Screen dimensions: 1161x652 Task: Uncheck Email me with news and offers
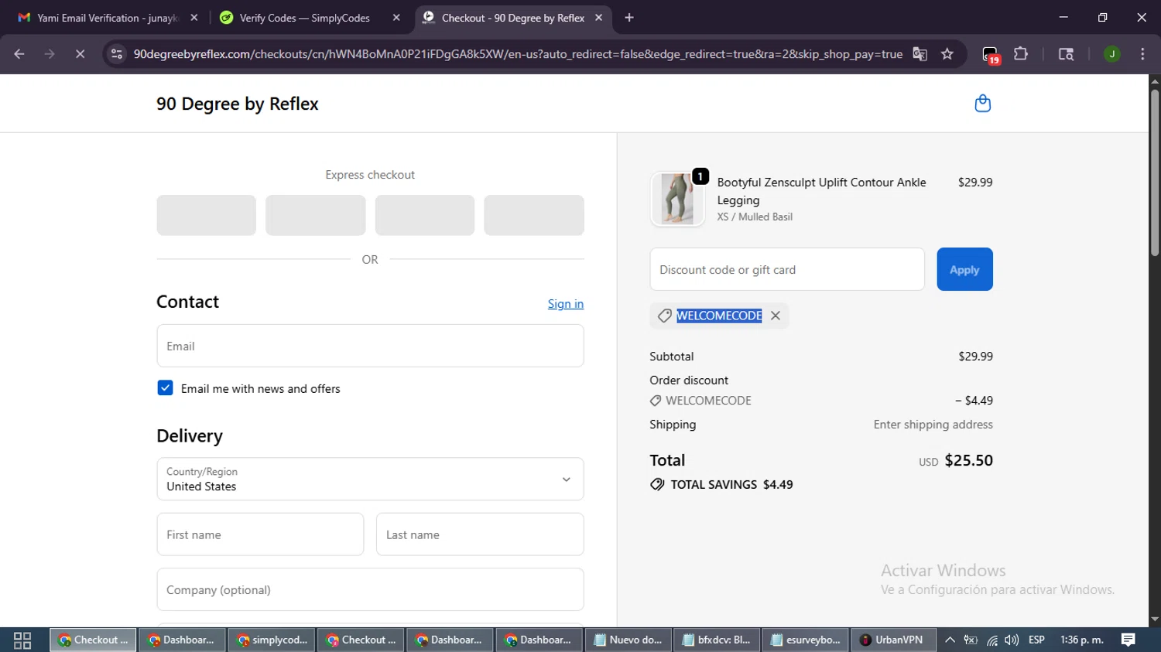[x=165, y=388]
